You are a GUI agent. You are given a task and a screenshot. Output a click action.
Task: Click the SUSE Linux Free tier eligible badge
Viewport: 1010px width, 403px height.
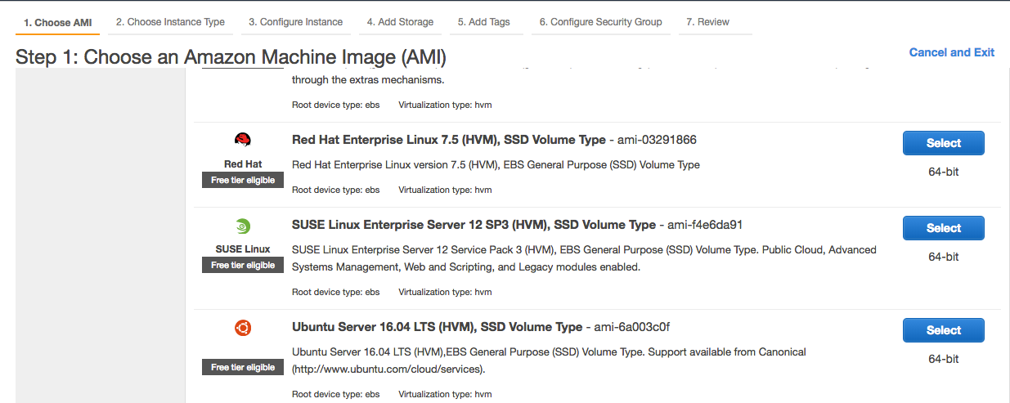click(x=243, y=265)
